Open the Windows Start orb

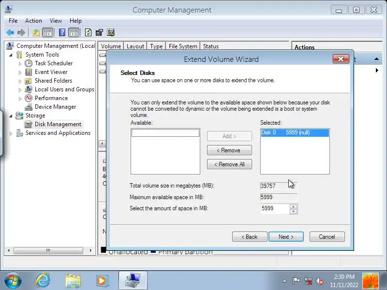(x=13, y=281)
